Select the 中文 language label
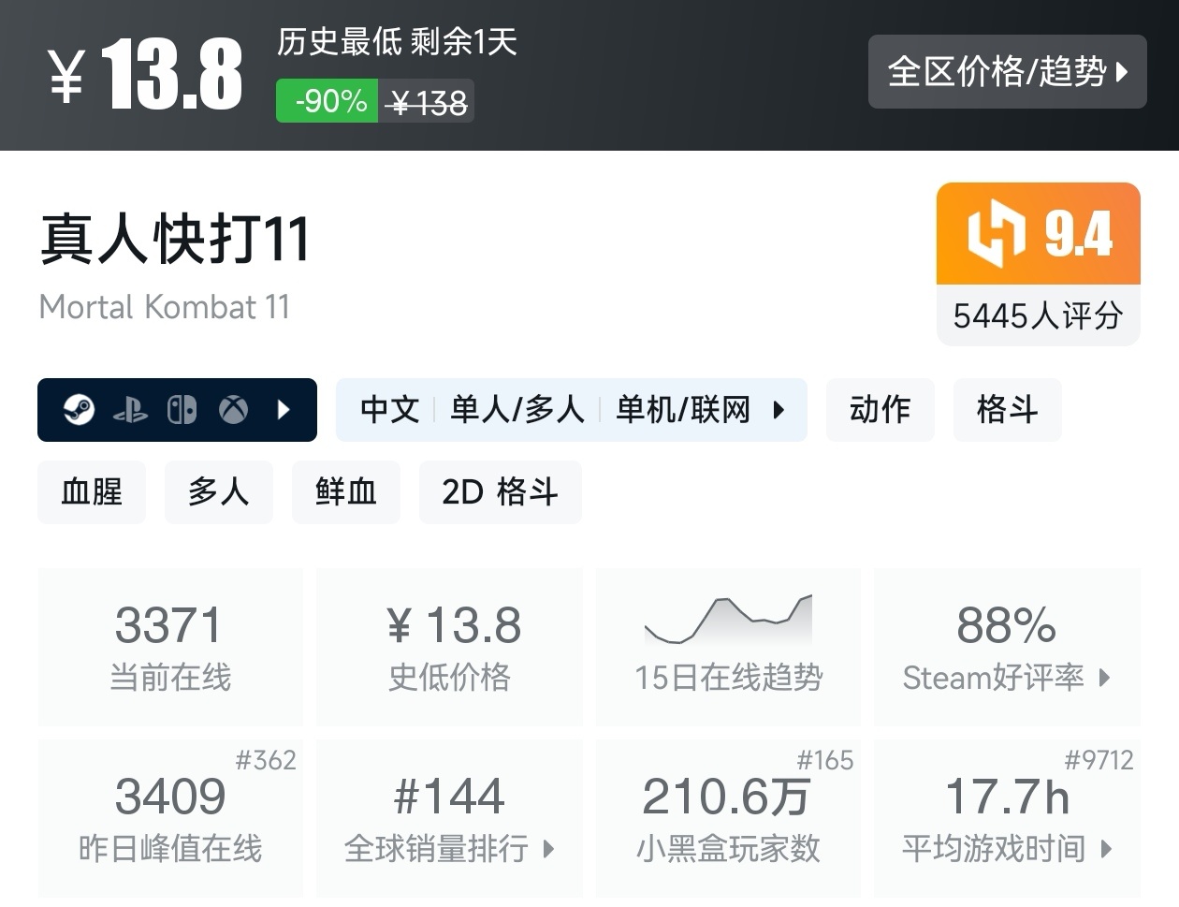The width and height of the screenshot is (1179, 907). [x=389, y=410]
